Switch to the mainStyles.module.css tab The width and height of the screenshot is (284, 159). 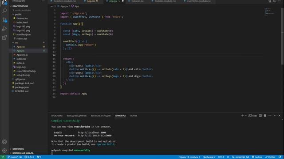(199, 1)
